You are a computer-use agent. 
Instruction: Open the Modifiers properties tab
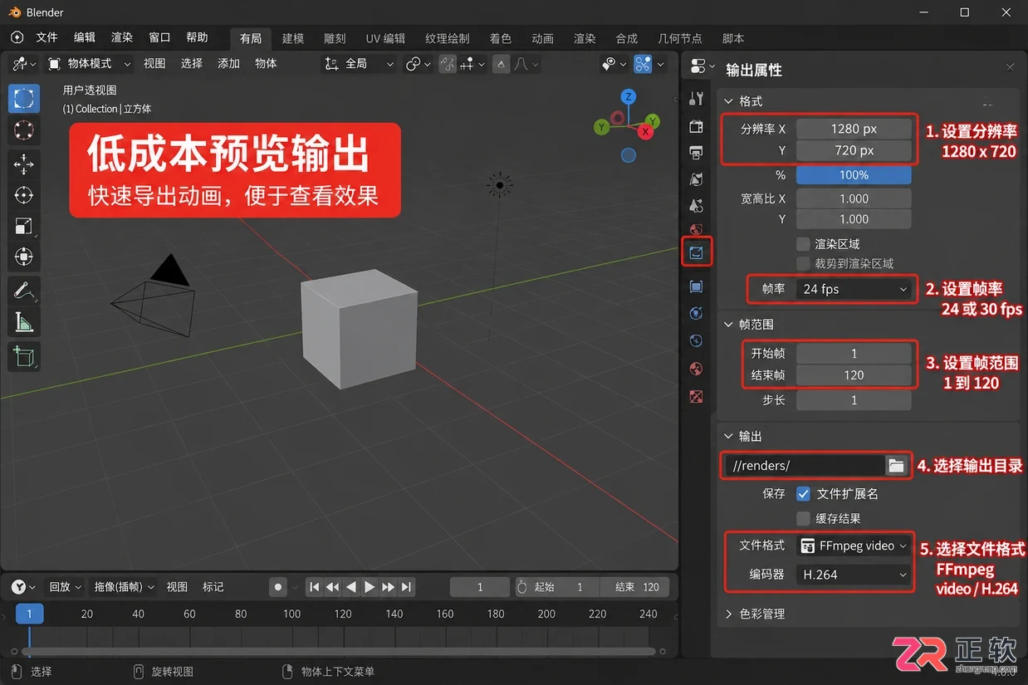(697, 286)
